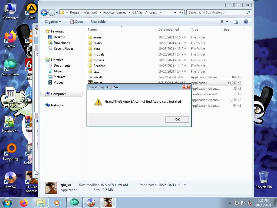Expand the arrow after GTA San Andreas breadcrumb
Image resolution: width=277 pixels, height=208 pixels.
point(160,12)
